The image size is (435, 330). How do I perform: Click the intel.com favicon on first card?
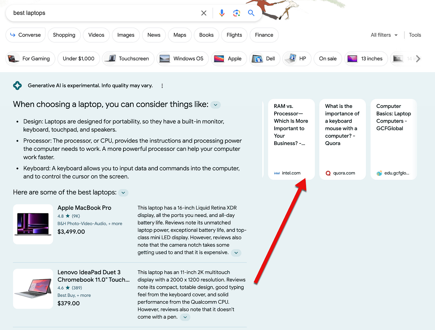pos(277,173)
